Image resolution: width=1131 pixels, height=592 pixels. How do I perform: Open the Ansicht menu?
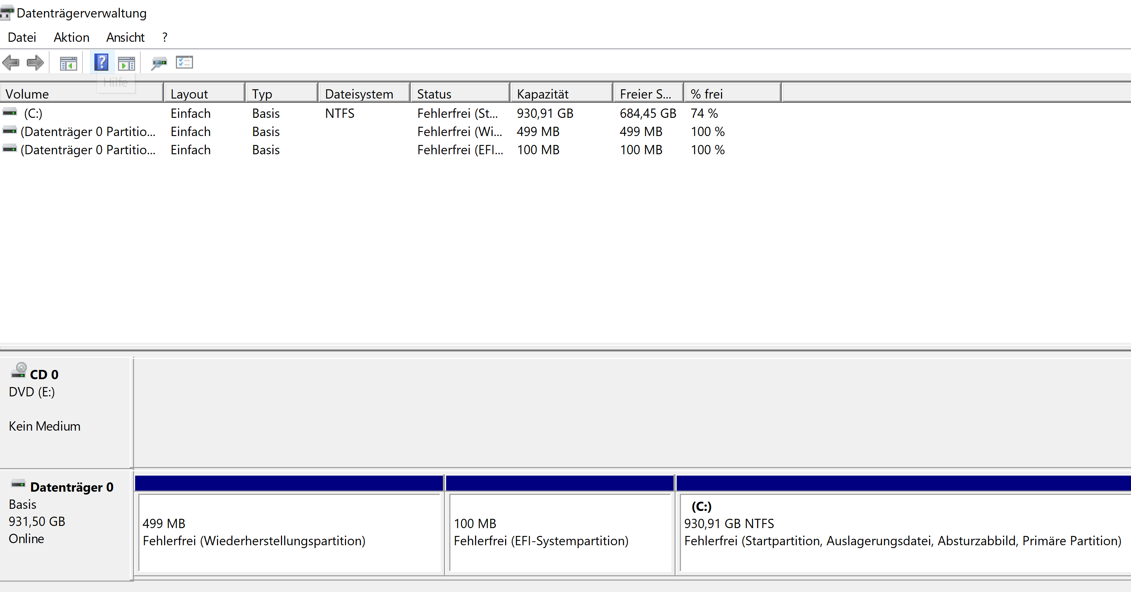(x=125, y=38)
